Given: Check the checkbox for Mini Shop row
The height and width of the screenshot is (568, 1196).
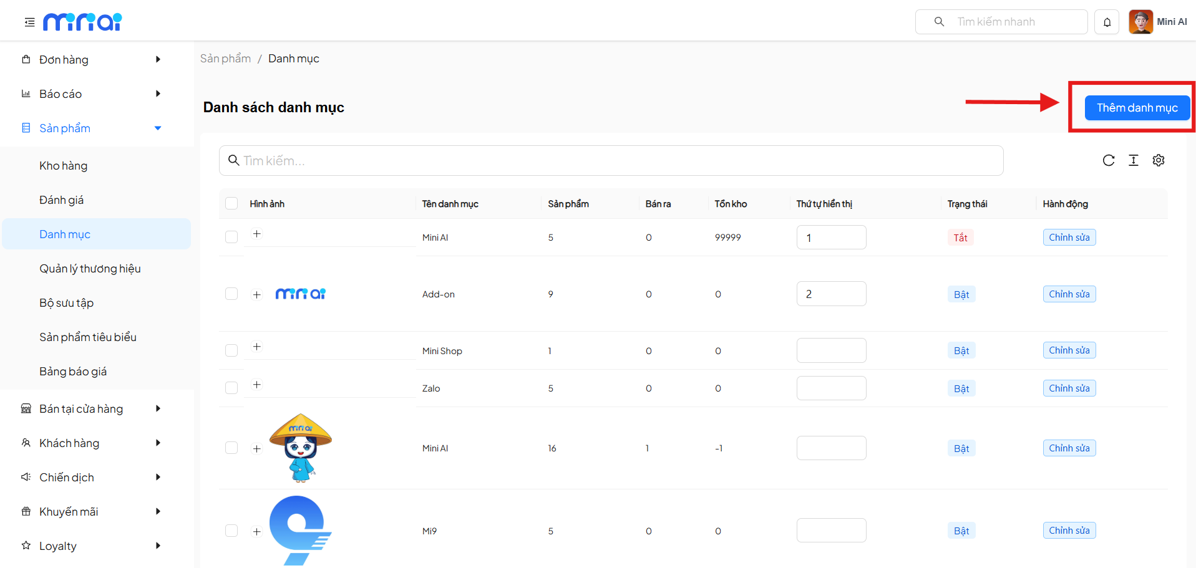Looking at the screenshot, I should point(231,350).
